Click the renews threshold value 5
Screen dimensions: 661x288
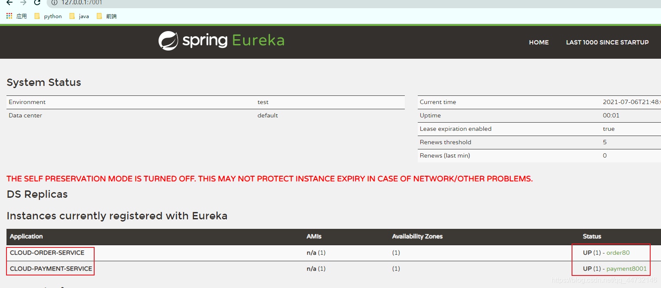pyautogui.click(x=605, y=142)
